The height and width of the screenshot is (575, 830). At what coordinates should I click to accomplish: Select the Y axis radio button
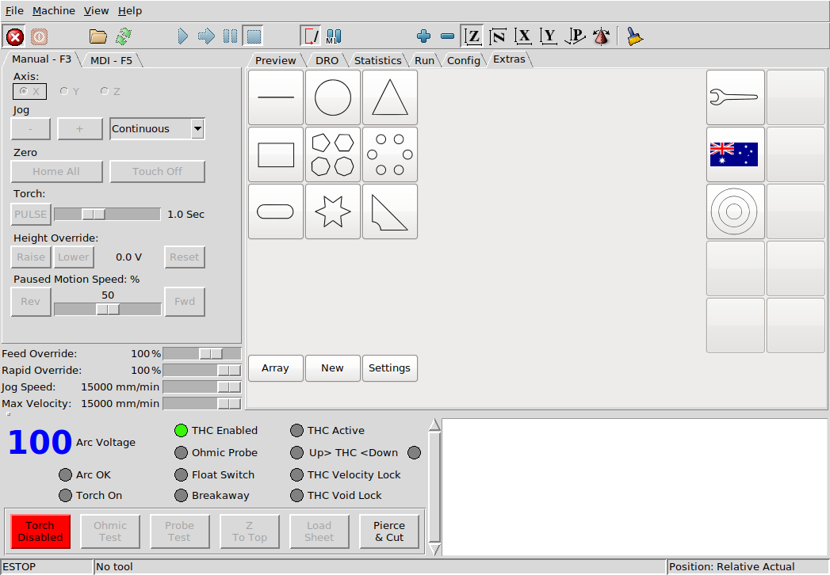(69, 92)
